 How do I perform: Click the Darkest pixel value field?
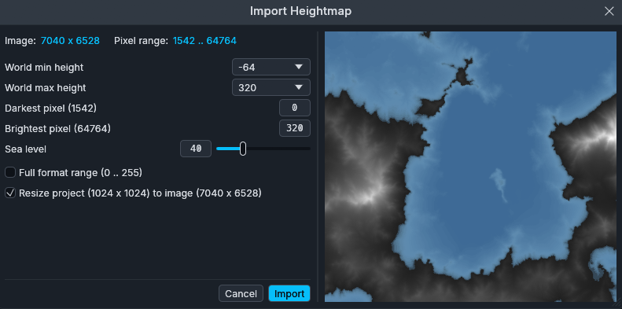295,108
